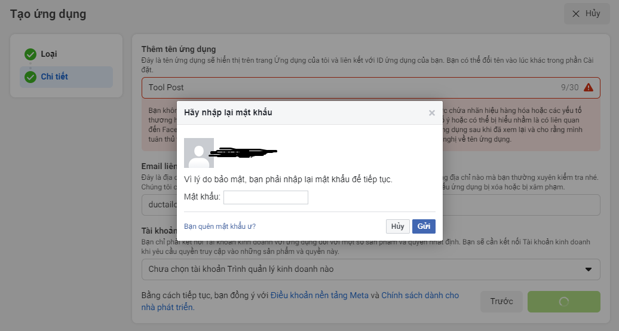This screenshot has height=331, width=619.
Task: Open the Điều khoản nền tảng Meta link
Action: coord(320,295)
